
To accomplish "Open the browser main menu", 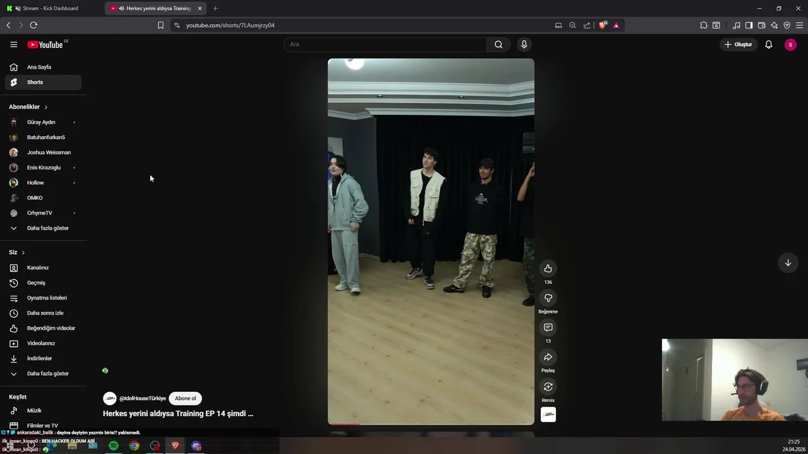I will point(799,25).
